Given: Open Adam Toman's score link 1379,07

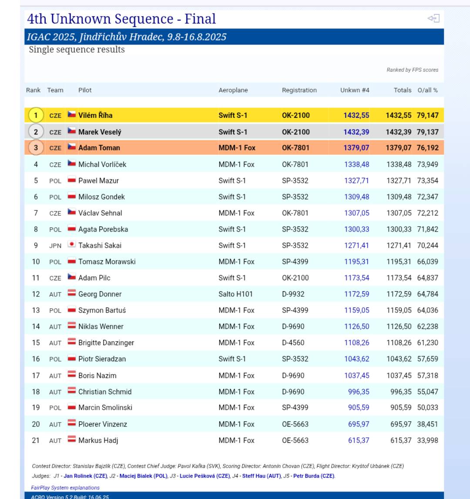Looking at the screenshot, I should 356,148.
